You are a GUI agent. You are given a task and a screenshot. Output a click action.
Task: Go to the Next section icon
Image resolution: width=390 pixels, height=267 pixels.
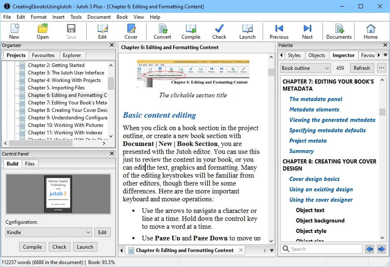307,31
